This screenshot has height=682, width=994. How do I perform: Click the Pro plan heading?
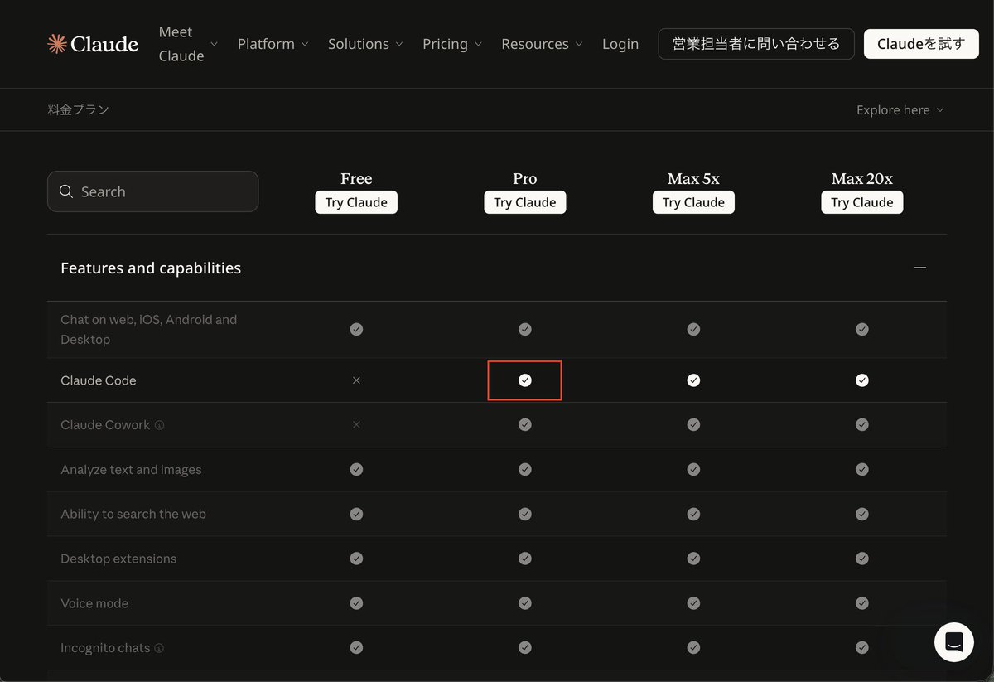pyautogui.click(x=525, y=178)
